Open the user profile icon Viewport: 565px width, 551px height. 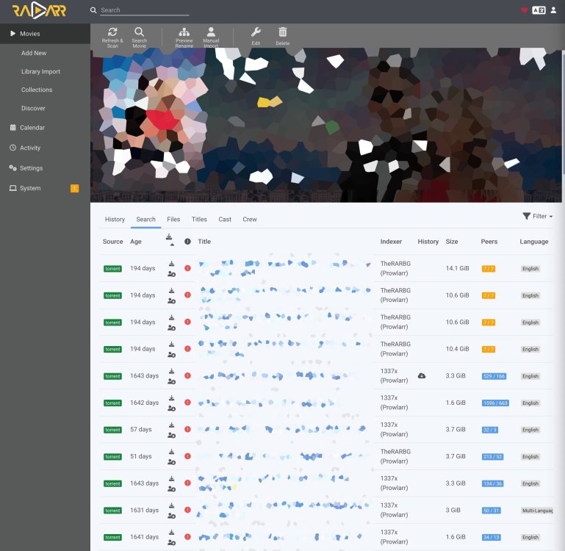(x=553, y=10)
